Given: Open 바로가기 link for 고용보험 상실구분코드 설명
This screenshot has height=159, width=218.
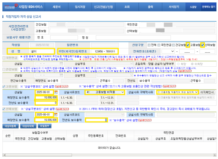Looking at the screenshot, I should (x=62, y=87).
